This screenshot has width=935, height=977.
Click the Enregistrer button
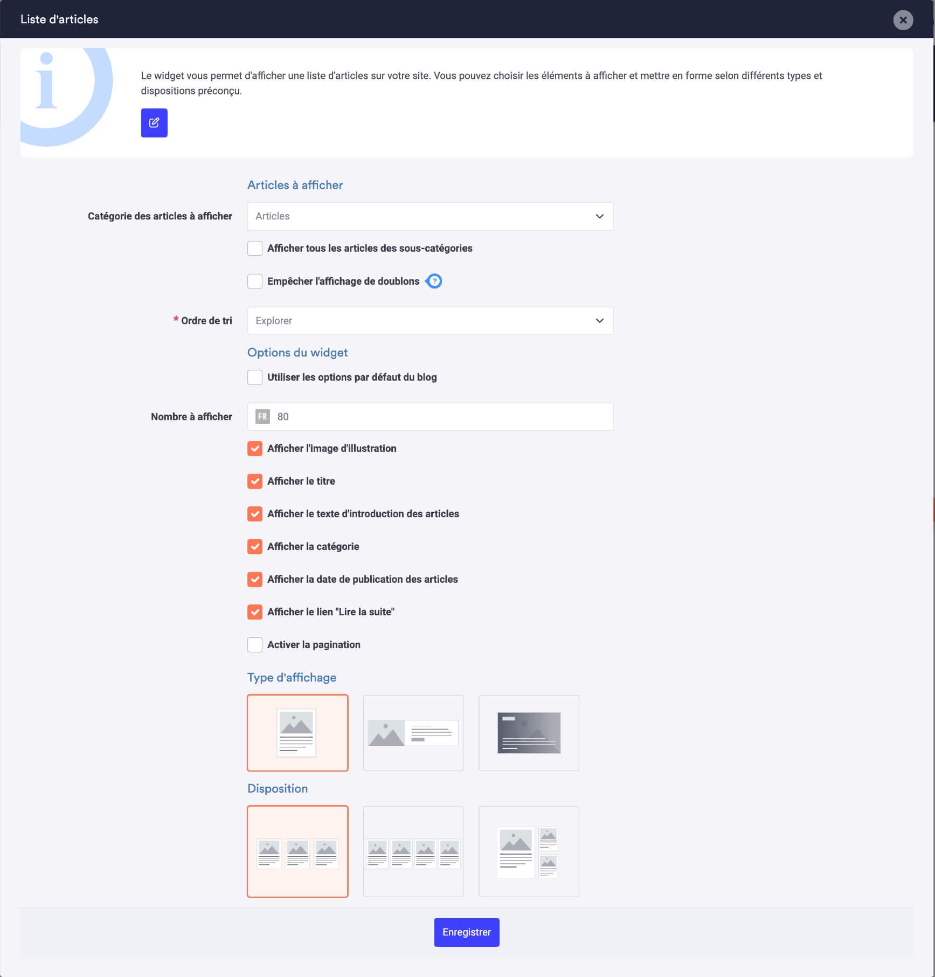point(467,932)
